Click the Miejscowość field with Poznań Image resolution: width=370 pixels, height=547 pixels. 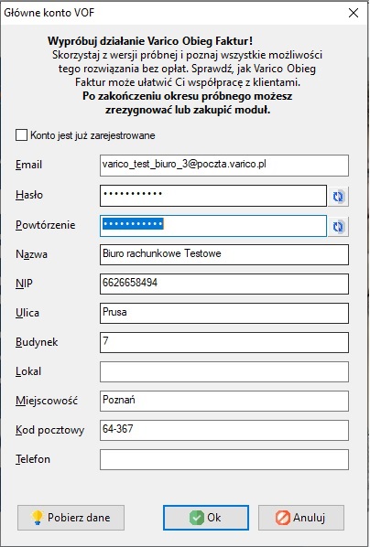(224, 402)
